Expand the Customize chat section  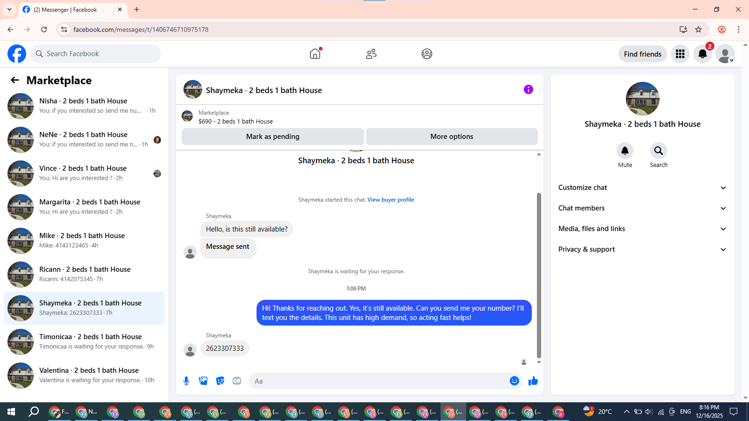pyautogui.click(x=642, y=188)
